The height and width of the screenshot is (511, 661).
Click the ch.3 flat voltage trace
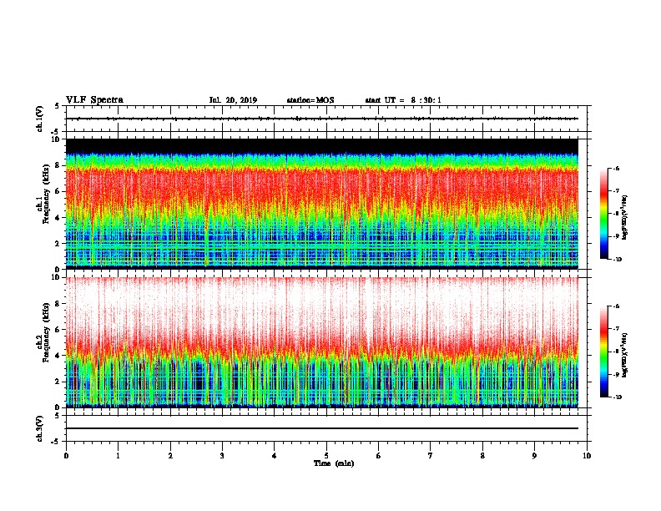click(322, 428)
